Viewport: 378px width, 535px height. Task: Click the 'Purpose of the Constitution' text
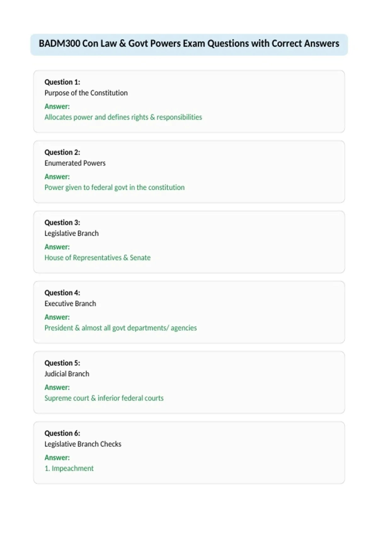pyautogui.click(x=86, y=93)
